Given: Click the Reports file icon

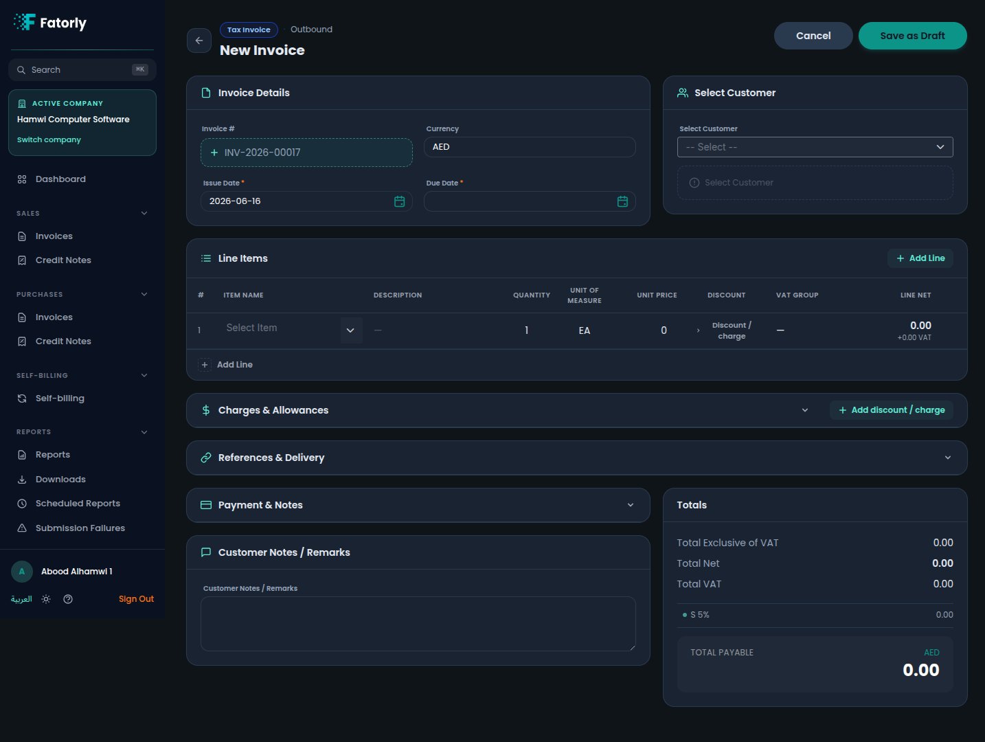Looking at the screenshot, I should click(22, 455).
